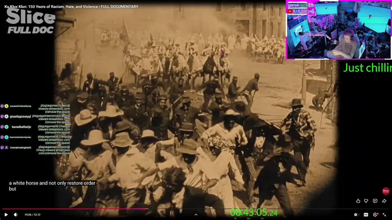Screen dimensions: 392x220
Task: Share the video using the arrow icon
Action: pos(384,201)
